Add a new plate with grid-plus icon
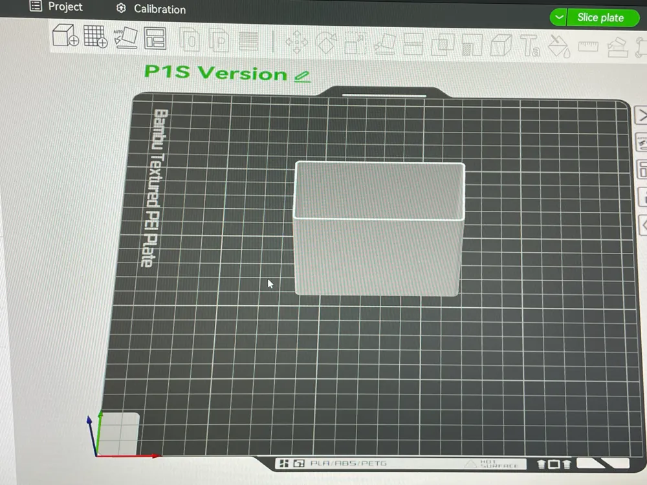647x485 pixels. point(95,36)
